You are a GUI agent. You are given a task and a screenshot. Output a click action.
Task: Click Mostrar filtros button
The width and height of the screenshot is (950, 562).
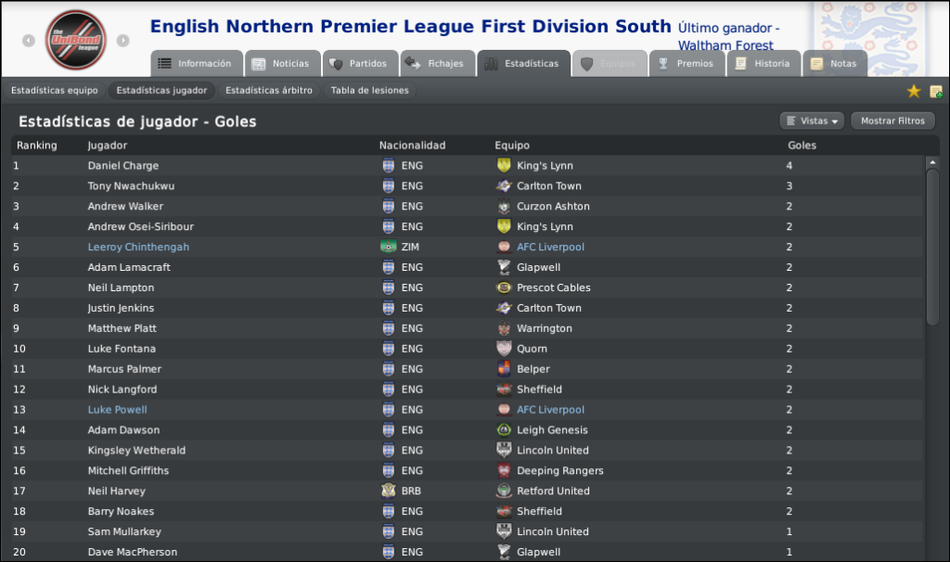point(892,121)
